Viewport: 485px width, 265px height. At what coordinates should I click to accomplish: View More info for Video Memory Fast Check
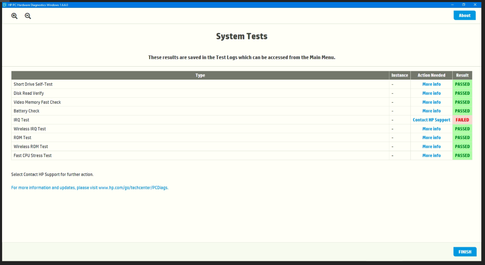(x=431, y=102)
